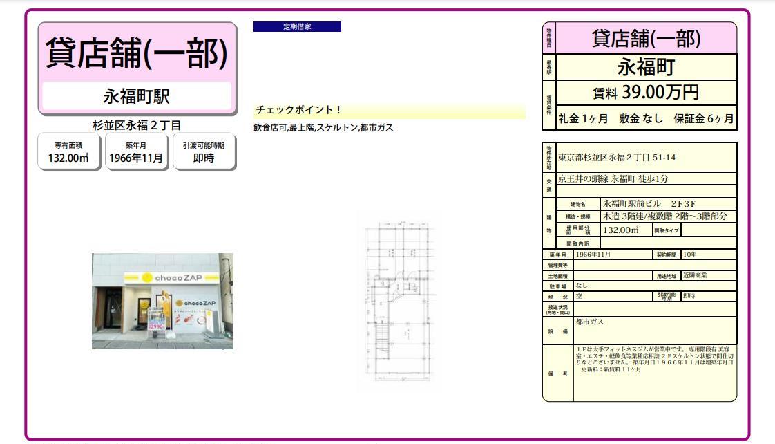Click the 永福町 nearest station cell
This screenshot has width=775, height=444.
click(x=646, y=67)
